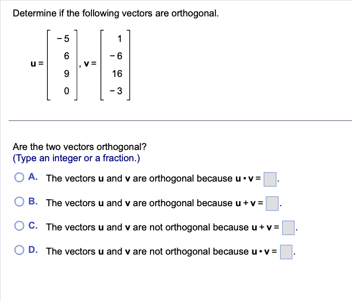The width and height of the screenshot is (352, 300).
Task: Click the label text of option C
Action: 165,227
